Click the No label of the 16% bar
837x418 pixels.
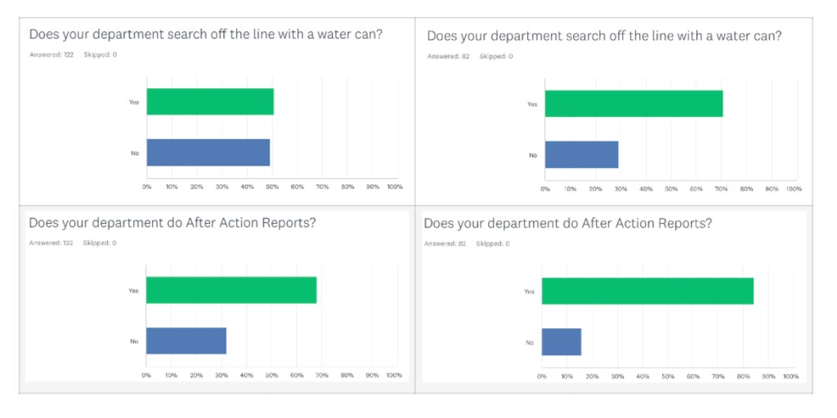(x=529, y=342)
